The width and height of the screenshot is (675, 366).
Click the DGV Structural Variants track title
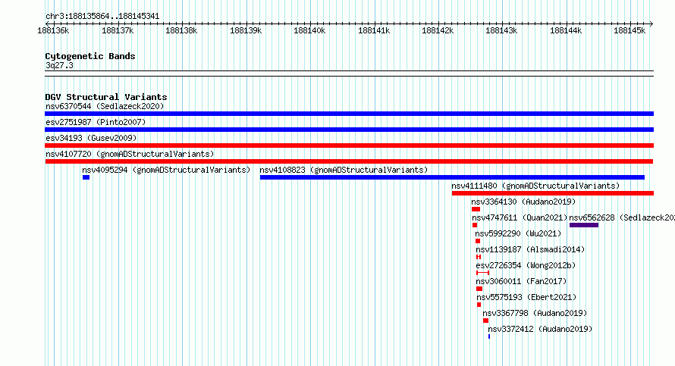[x=106, y=97]
